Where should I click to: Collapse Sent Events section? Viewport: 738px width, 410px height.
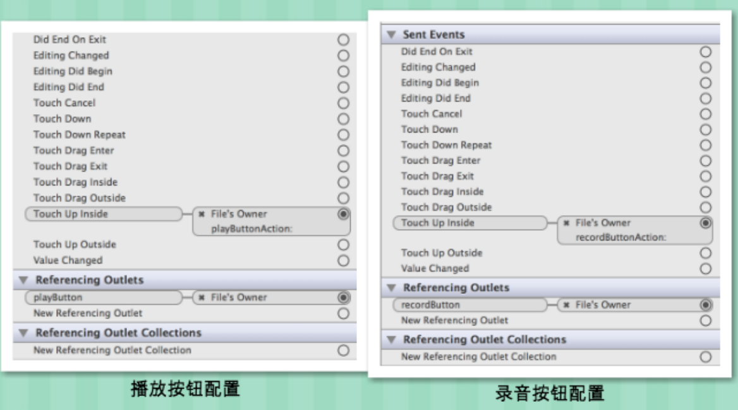tap(390, 34)
